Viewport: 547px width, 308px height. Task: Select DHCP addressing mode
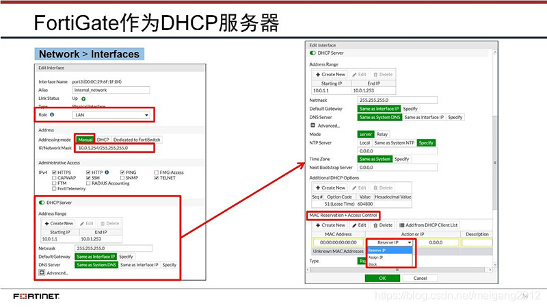pos(103,140)
